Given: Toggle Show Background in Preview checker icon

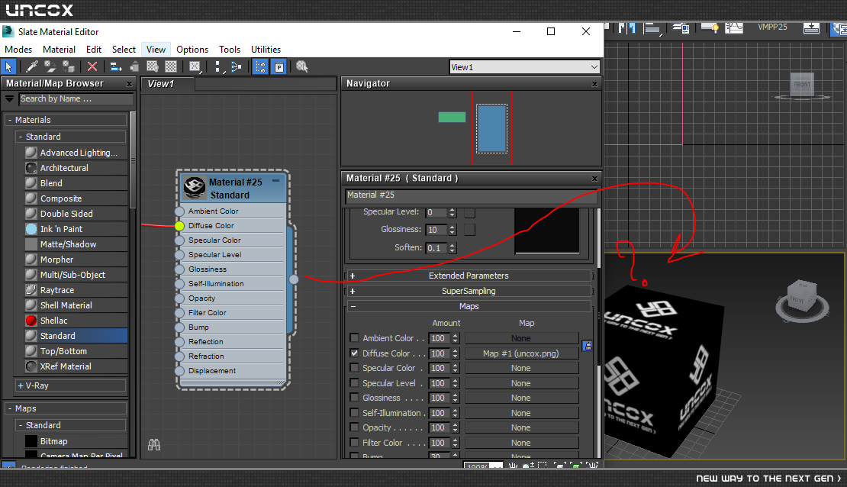Looking at the screenshot, I should [x=171, y=67].
